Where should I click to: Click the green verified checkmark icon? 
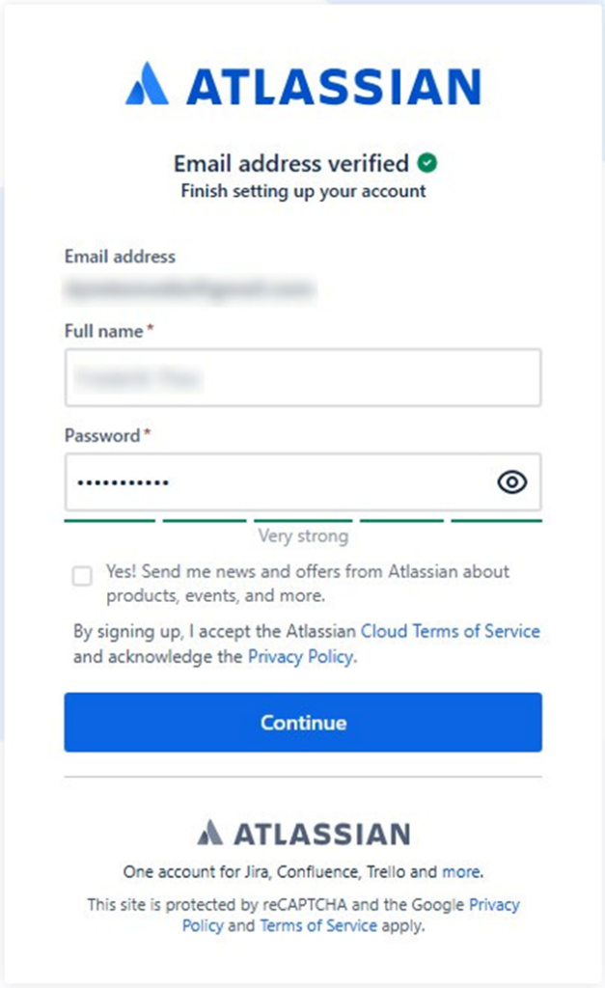(x=426, y=163)
